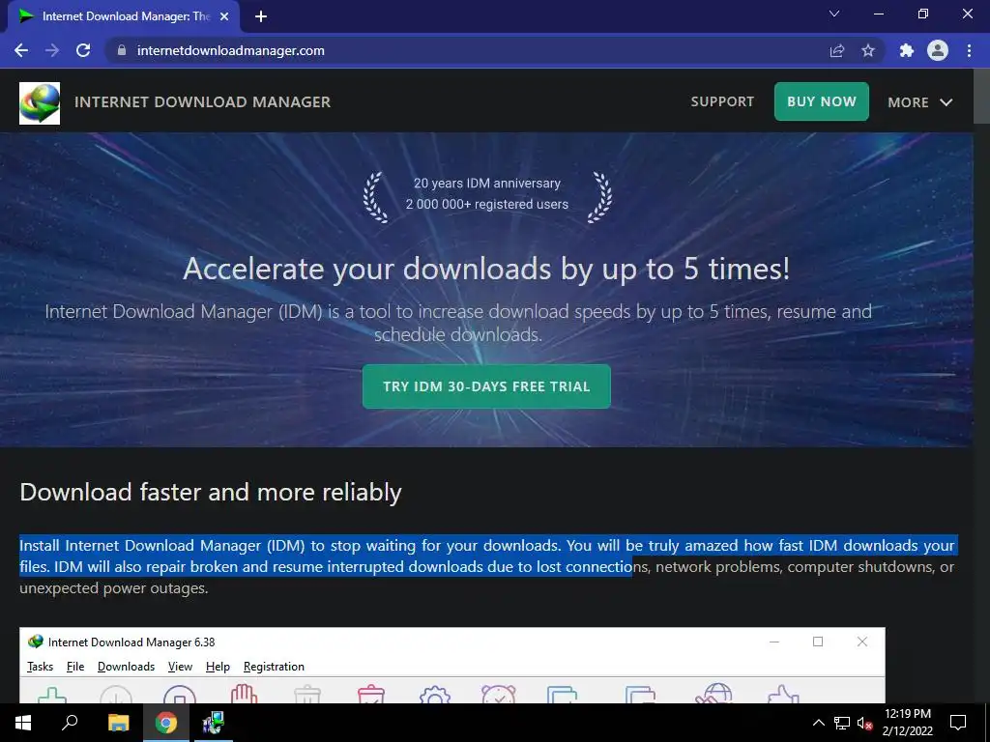Click the network tray icon
The height and width of the screenshot is (742, 990).
tap(842, 723)
